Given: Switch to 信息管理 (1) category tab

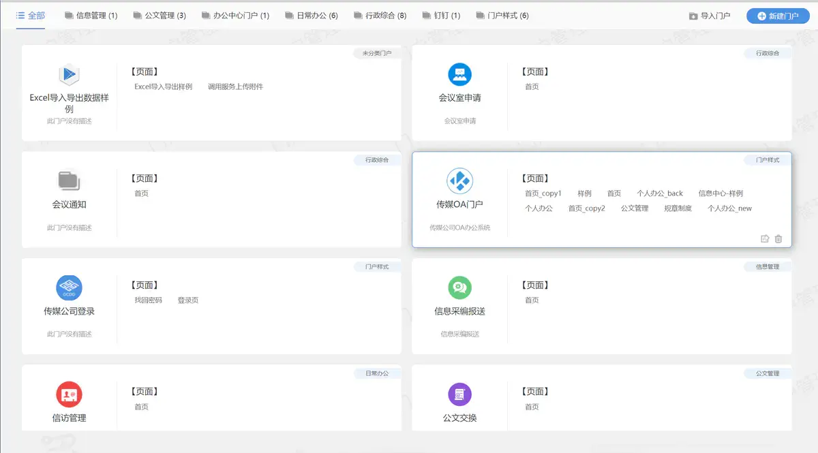Looking at the screenshot, I should pyautogui.click(x=91, y=16).
